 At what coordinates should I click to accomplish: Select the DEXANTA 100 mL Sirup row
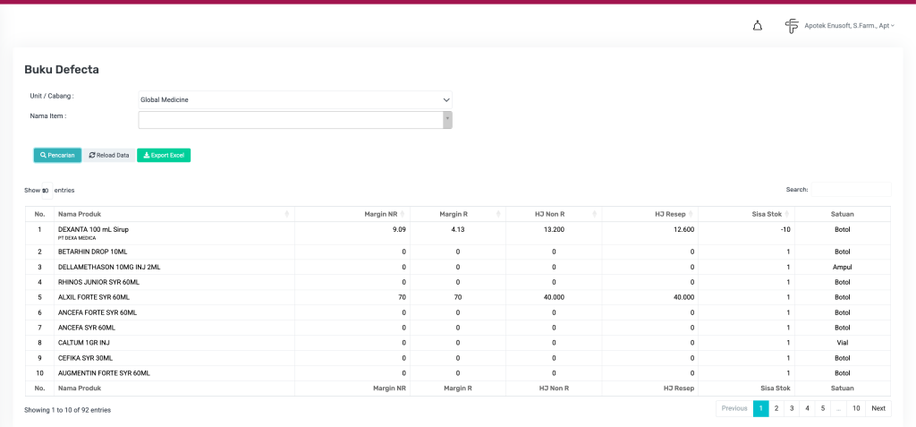pos(94,229)
